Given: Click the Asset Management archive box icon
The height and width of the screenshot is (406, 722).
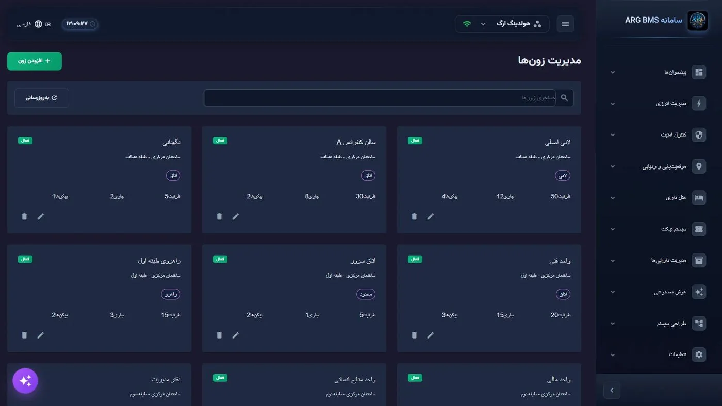Looking at the screenshot, I should (699, 261).
